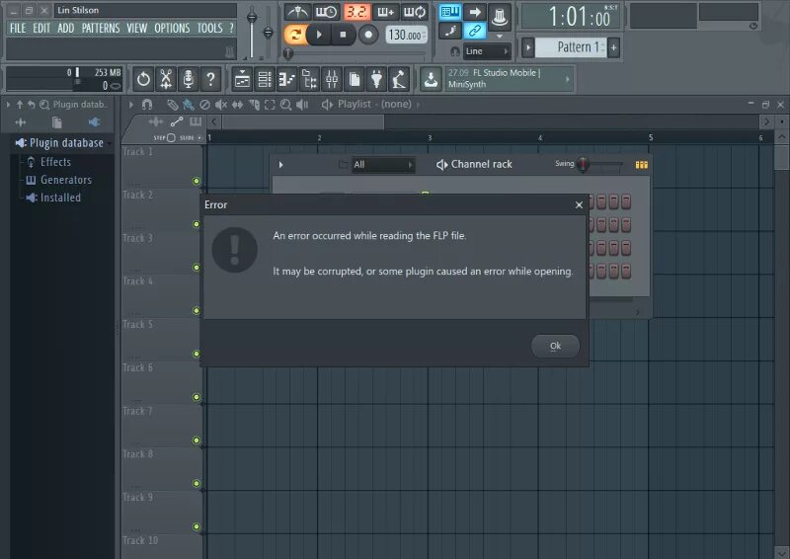
Task: Select the playlist select tool
Action: pos(270,105)
